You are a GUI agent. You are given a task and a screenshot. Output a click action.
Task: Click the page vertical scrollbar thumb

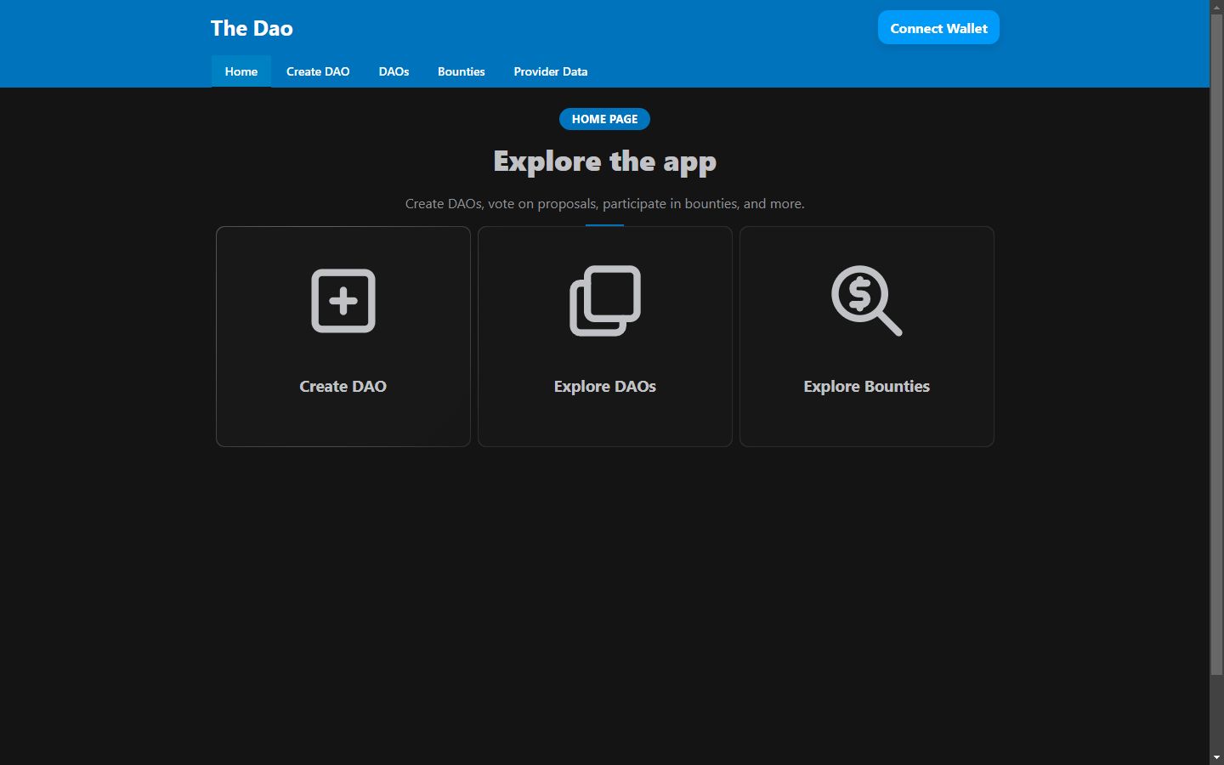1216,345
